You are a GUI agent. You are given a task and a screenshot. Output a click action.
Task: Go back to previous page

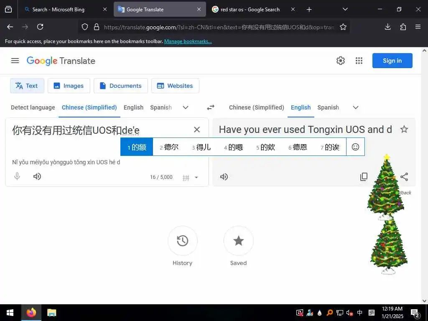pyautogui.click(x=10, y=27)
